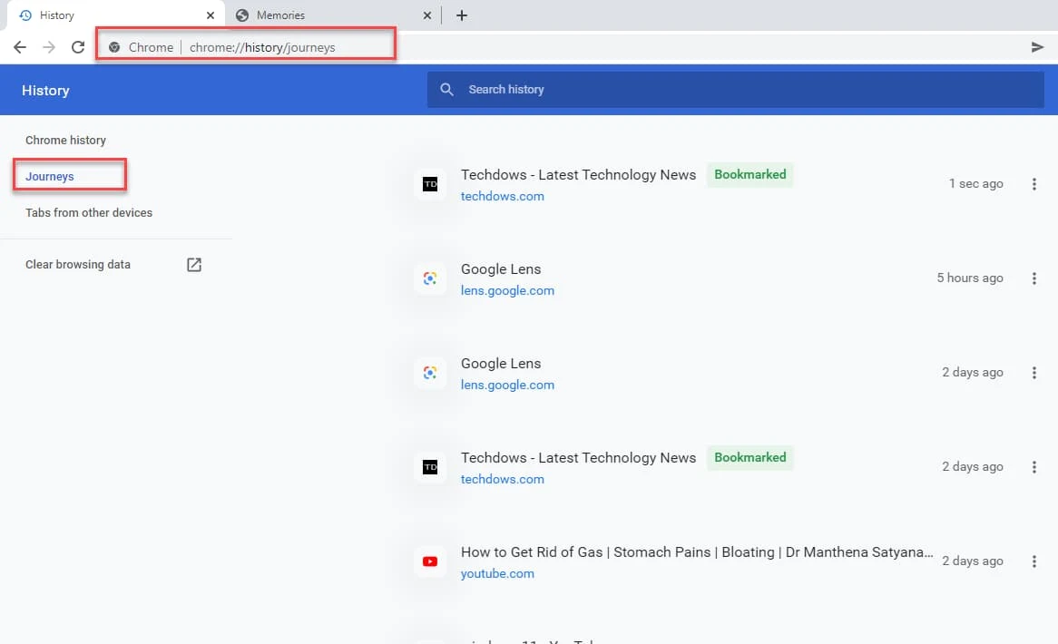1058x644 pixels.
Task: Select Chrome history in the sidebar
Action: (65, 140)
